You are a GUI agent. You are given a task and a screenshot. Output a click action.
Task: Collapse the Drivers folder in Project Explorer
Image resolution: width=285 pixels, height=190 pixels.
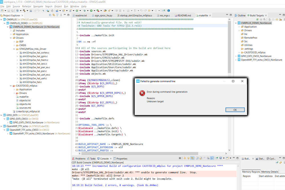coord(11,38)
